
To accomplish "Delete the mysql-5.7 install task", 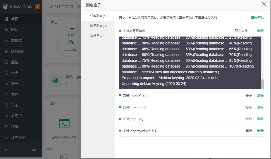I will (x=260, y=107).
